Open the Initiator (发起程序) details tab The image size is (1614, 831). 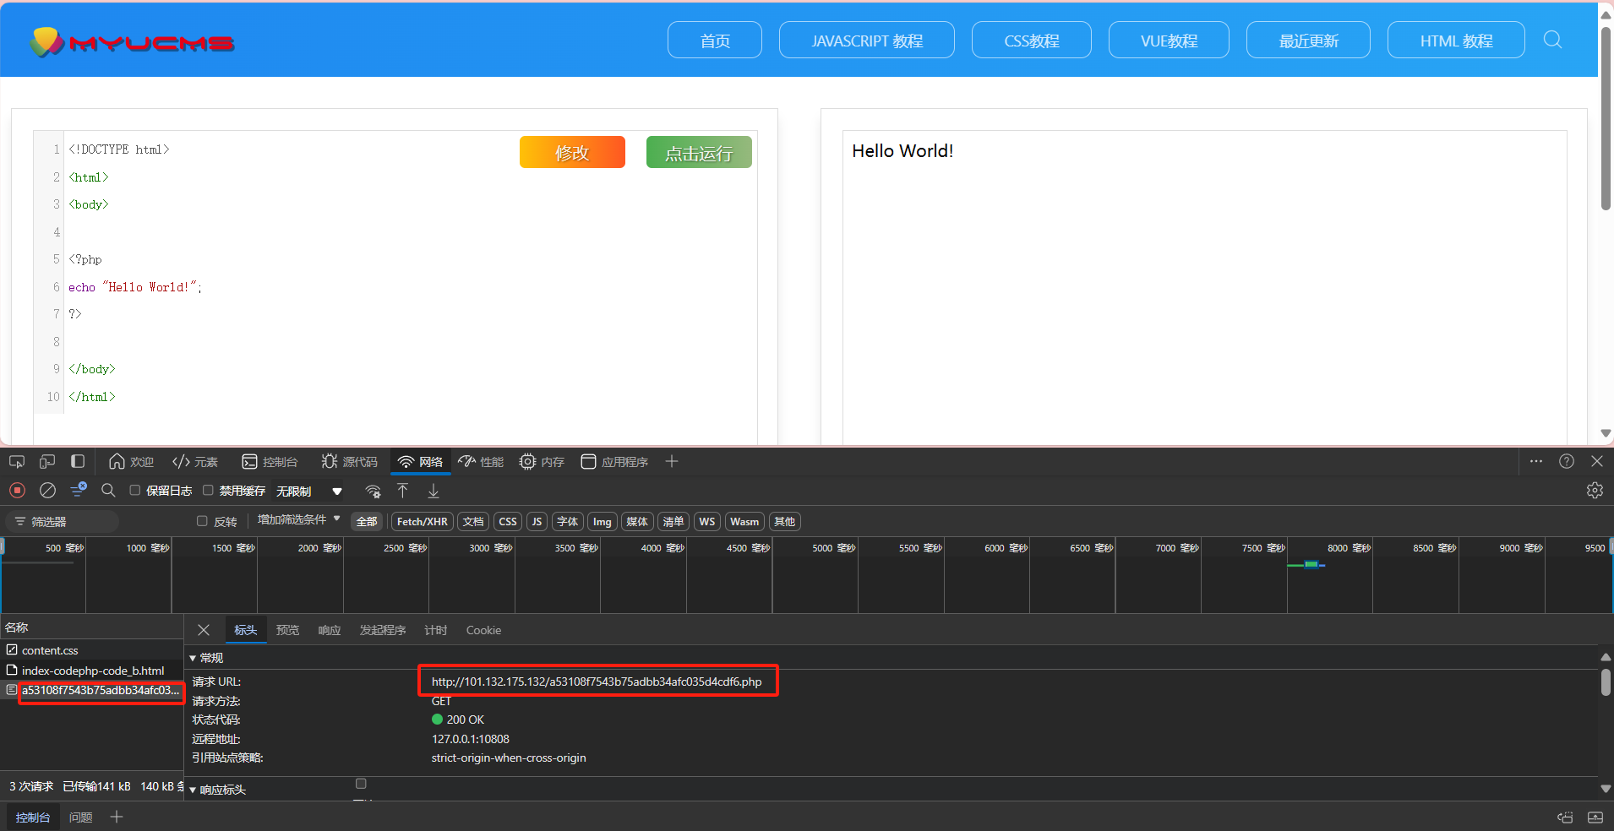point(383,630)
